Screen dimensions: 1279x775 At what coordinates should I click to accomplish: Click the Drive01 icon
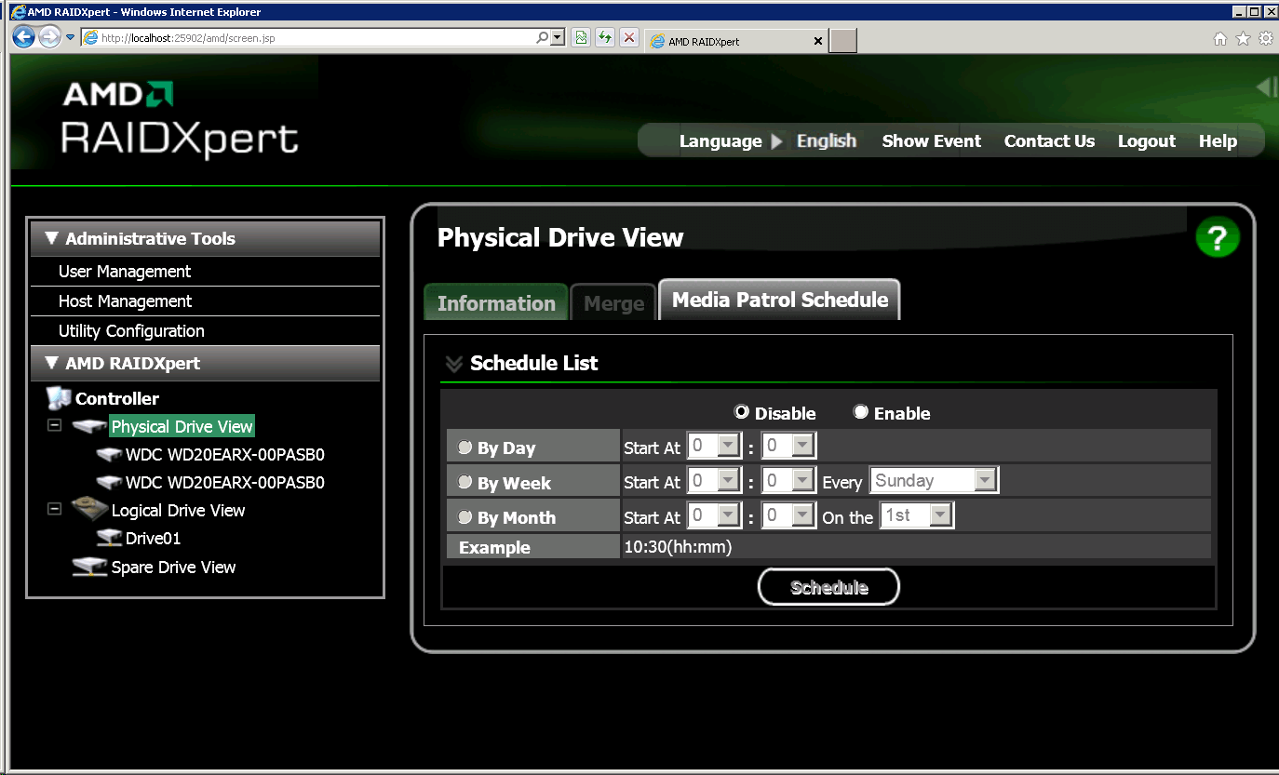pos(110,538)
